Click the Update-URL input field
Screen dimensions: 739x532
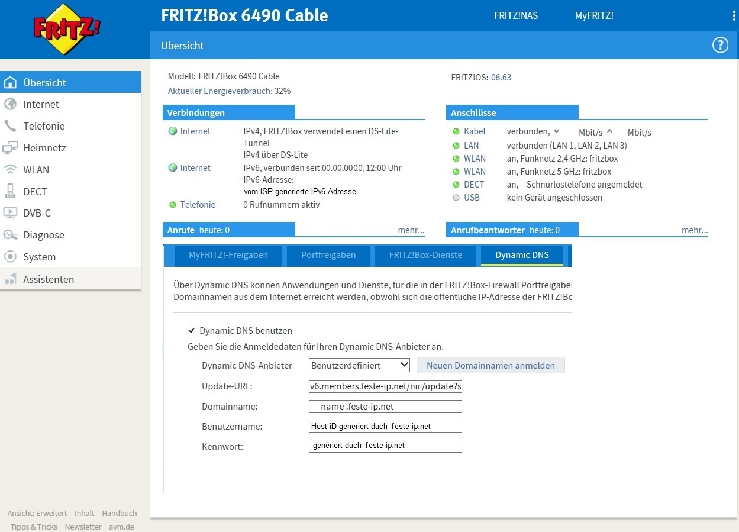[x=385, y=386]
